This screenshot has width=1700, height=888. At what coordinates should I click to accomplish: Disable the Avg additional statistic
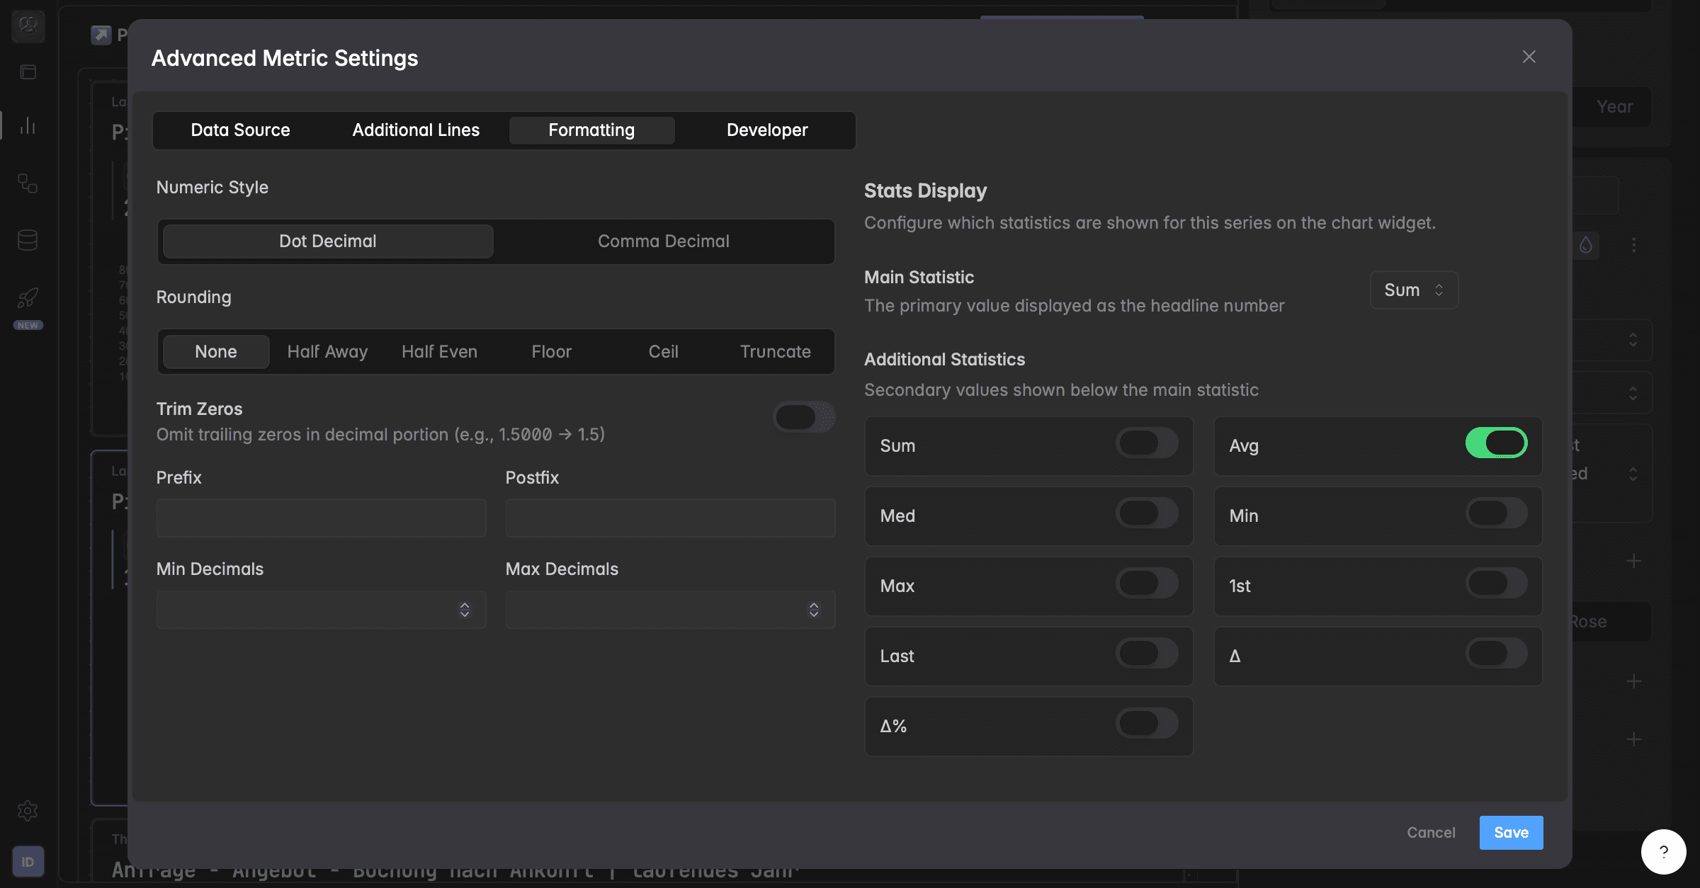pyautogui.click(x=1496, y=443)
